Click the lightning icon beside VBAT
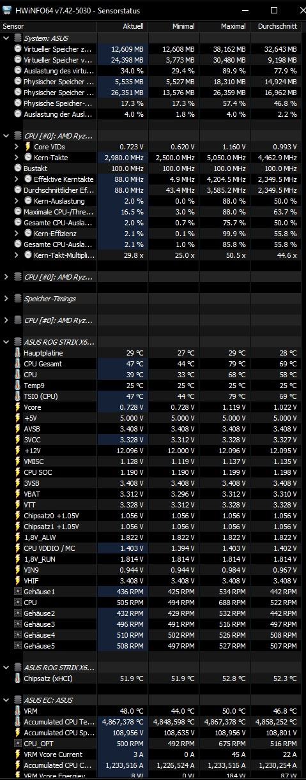 pyautogui.click(x=17, y=494)
